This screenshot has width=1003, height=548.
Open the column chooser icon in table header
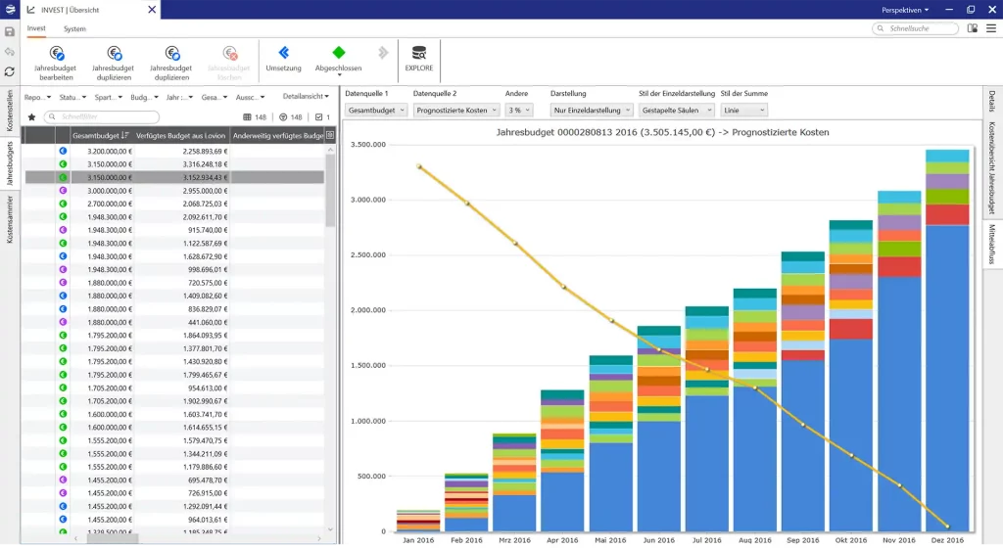[x=330, y=135]
